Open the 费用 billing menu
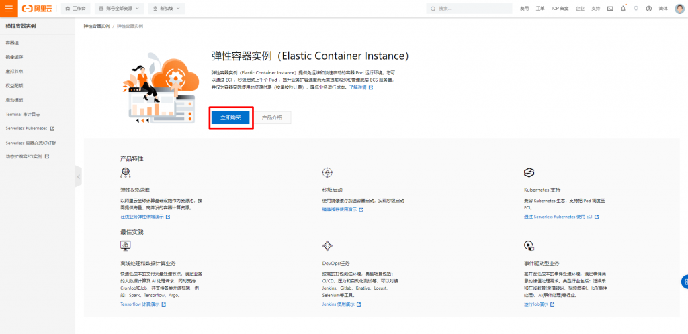Viewport: 688px width, 334px height. pyautogui.click(x=524, y=9)
